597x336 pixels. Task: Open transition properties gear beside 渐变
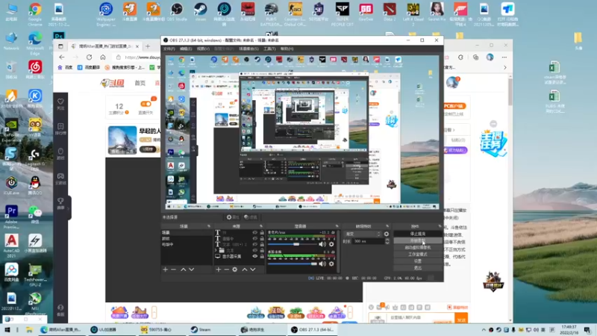coord(387,234)
